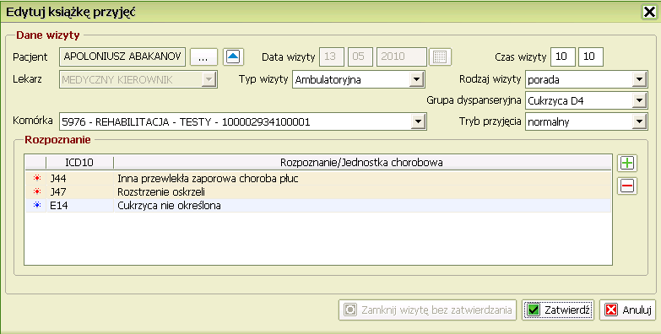Open patient browse button with ellipsis
Viewport: 661px width, 334px height.
(203, 57)
